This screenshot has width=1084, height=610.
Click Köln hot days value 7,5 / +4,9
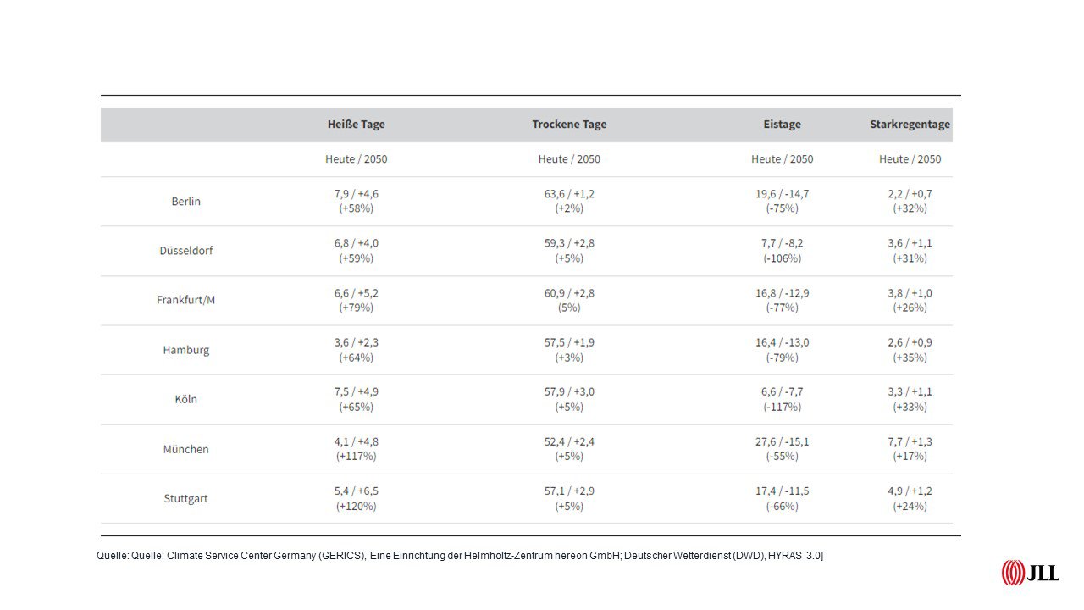pyautogui.click(x=357, y=391)
